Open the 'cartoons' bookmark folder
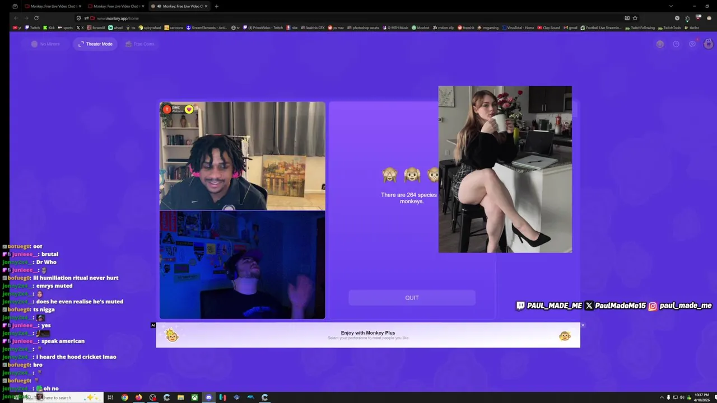The image size is (717, 403). [x=174, y=27]
